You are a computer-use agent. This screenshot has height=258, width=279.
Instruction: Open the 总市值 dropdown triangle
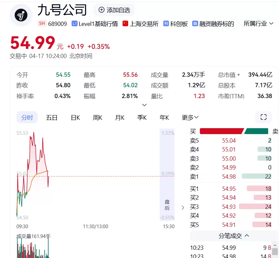coord(239,75)
